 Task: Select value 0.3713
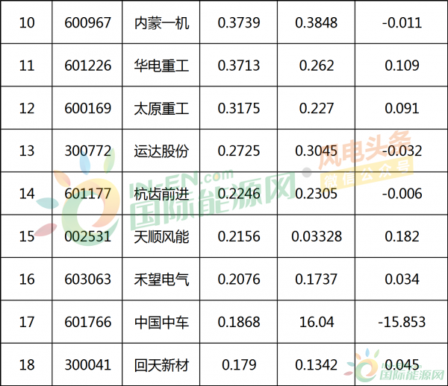tap(239, 66)
